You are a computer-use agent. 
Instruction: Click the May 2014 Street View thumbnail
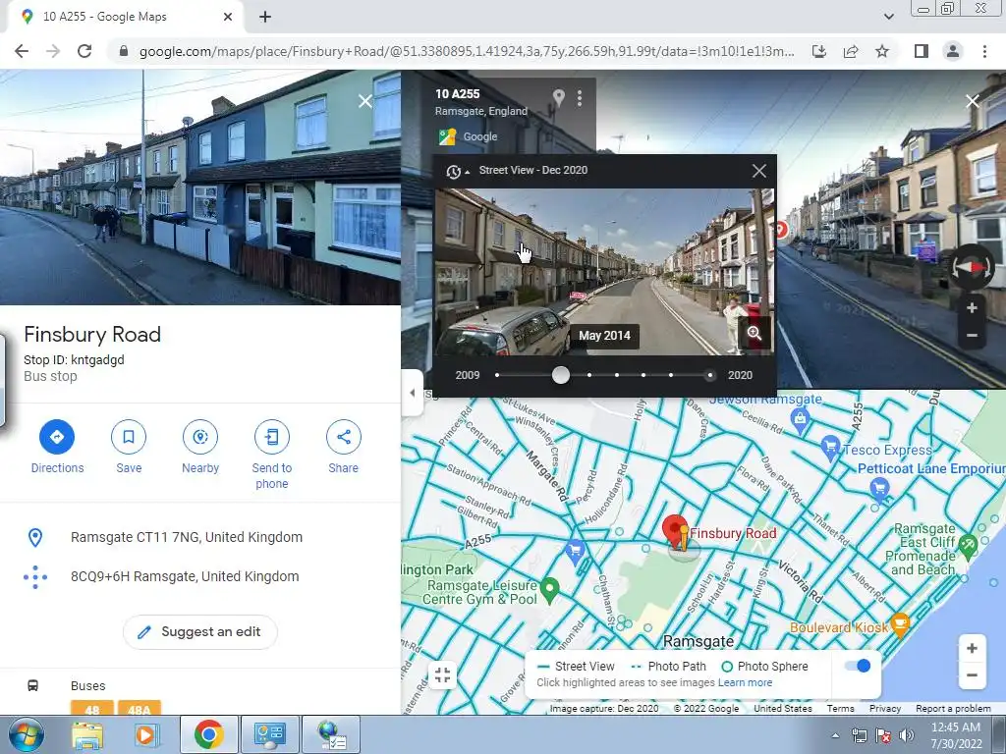(x=604, y=272)
